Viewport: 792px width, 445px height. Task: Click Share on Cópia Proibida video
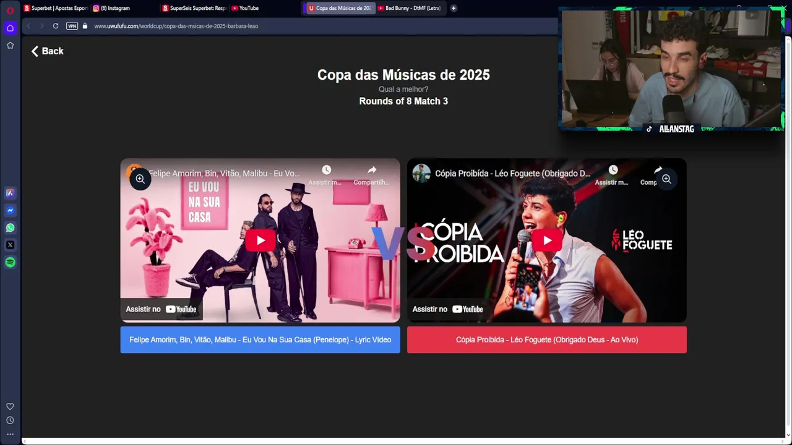pyautogui.click(x=655, y=175)
